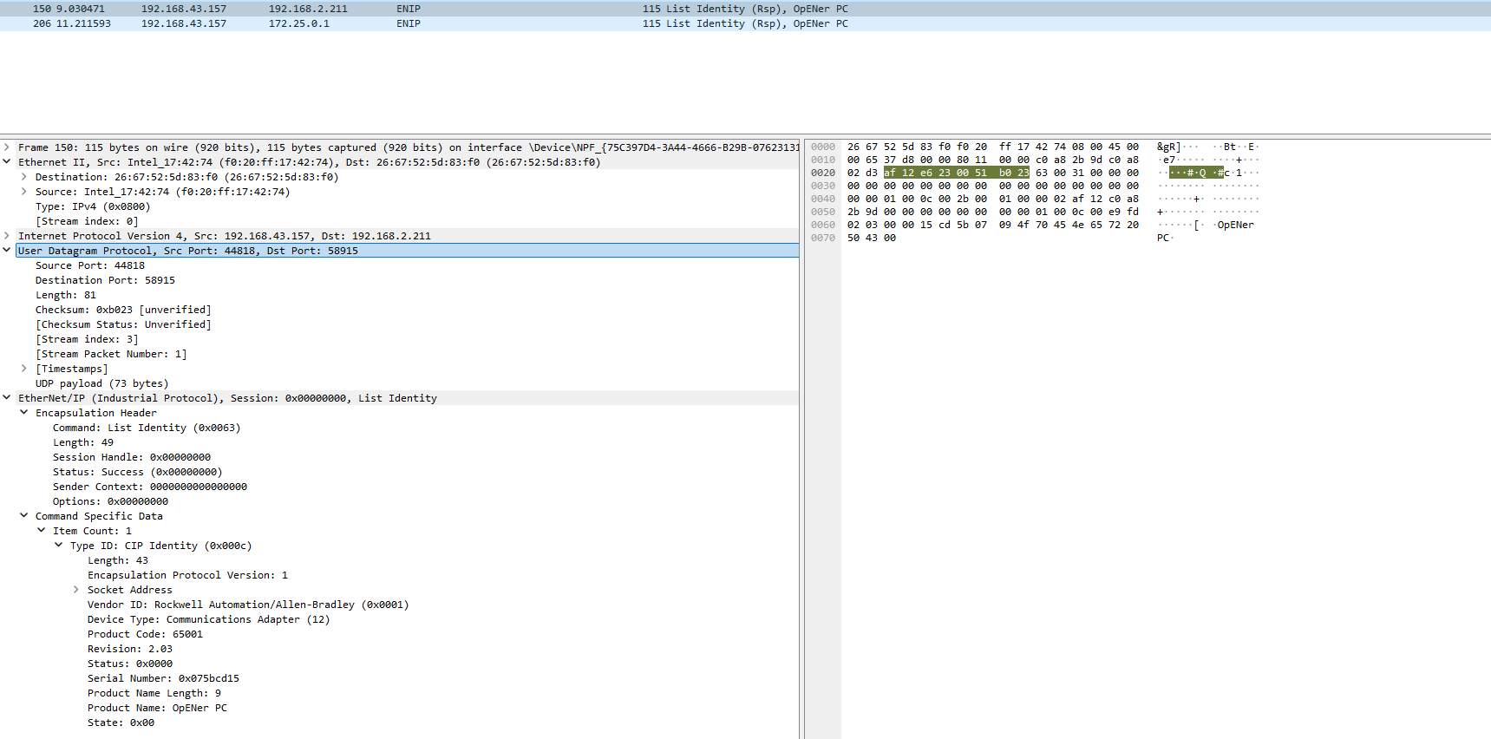Select the UDP [Stream index: 3] row
Screen dimensions: 1491x739
[87, 339]
